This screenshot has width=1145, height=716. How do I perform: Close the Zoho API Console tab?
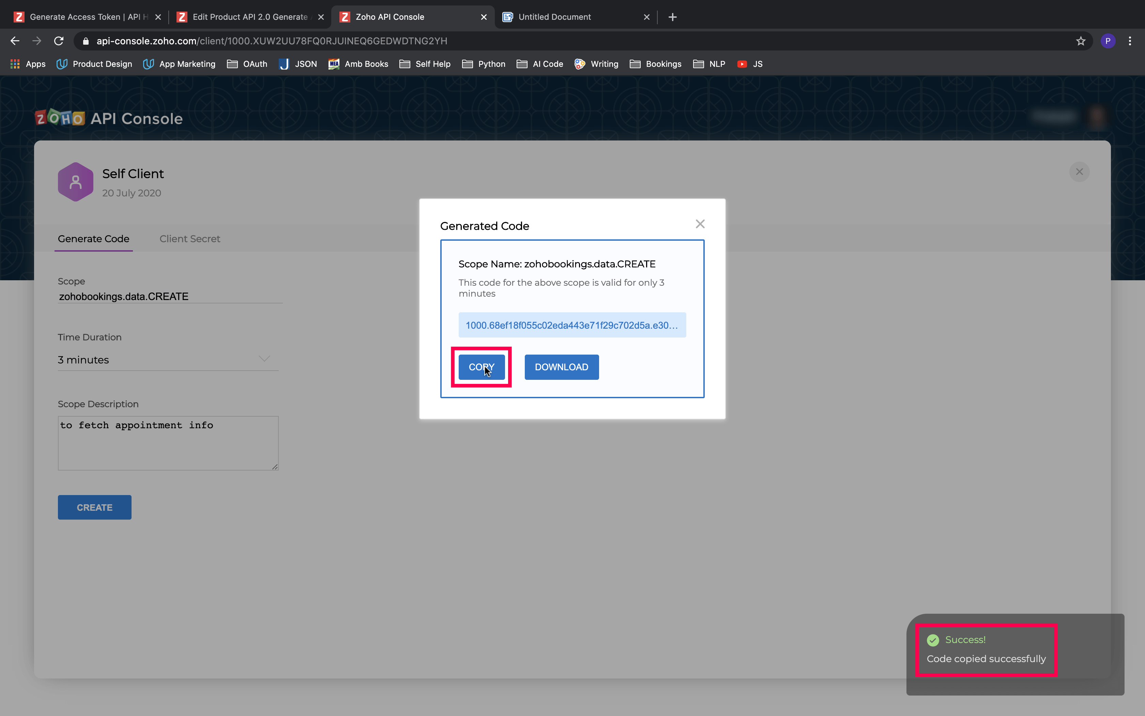484,17
